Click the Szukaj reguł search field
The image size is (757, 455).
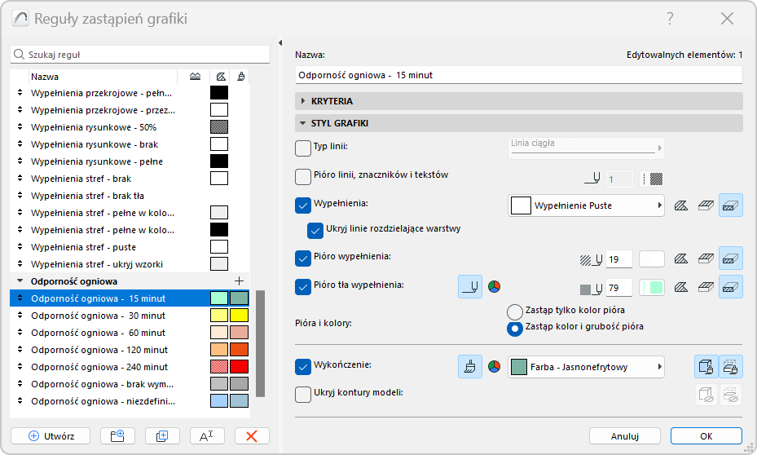(140, 55)
